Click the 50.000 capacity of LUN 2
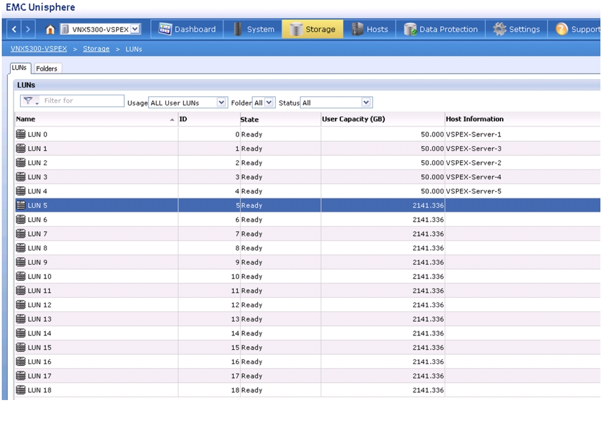Image resolution: width=607 pixels, height=427 pixels. [433, 163]
